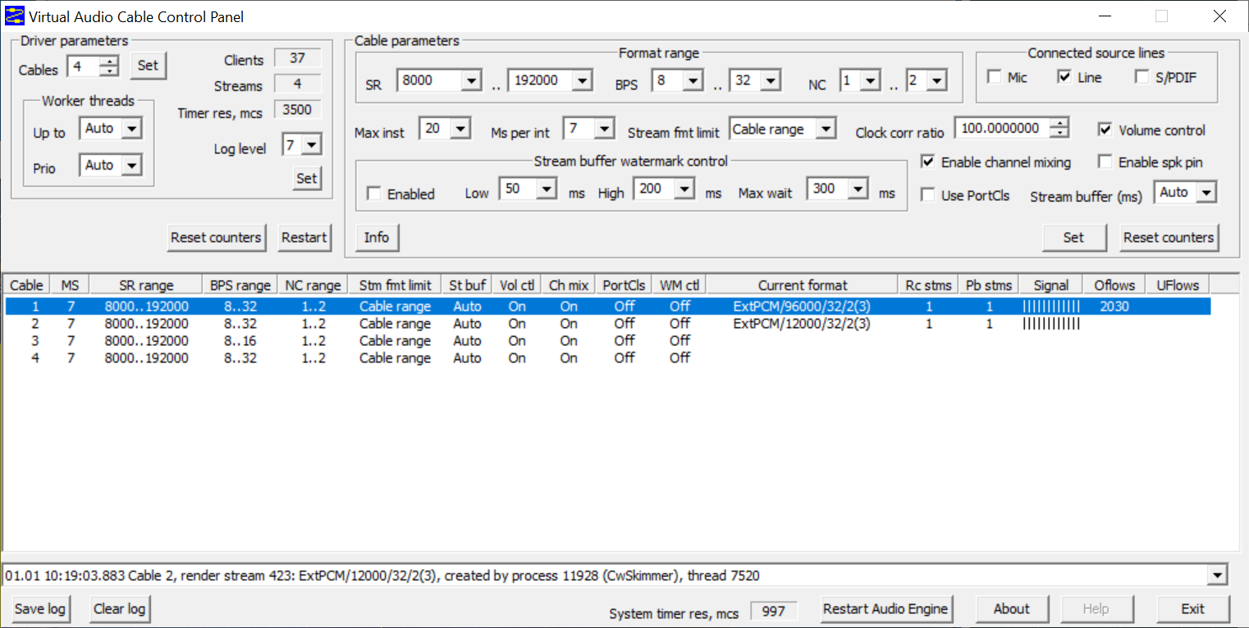The width and height of the screenshot is (1249, 628).
Task: Enable the S/PDIF source line checkbox
Action: 1141,77
